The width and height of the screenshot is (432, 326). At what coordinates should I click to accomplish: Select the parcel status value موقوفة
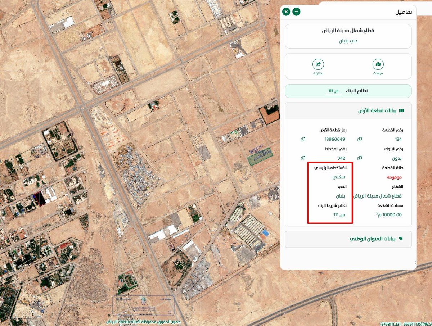tap(394, 177)
